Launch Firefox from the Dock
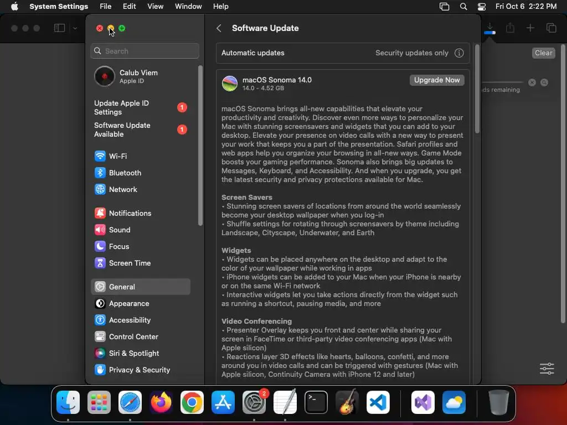 [x=161, y=402]
